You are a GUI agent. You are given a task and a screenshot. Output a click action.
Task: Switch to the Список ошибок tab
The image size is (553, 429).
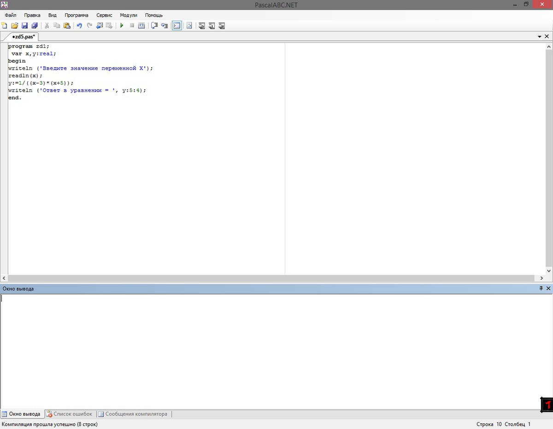(x=72, y=414)
